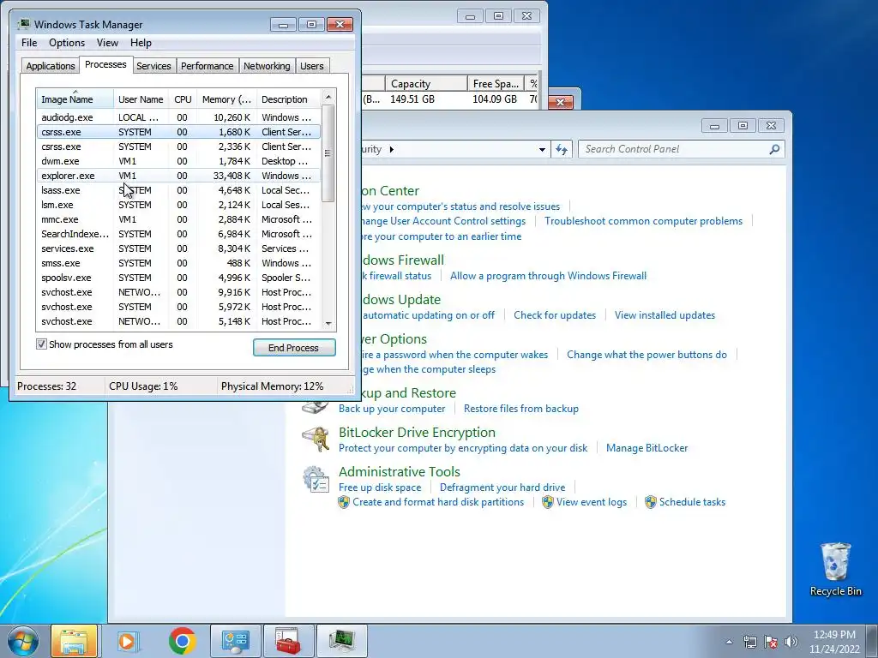
Task: Sort processes by Image Name column
Action: click(75, 99)
